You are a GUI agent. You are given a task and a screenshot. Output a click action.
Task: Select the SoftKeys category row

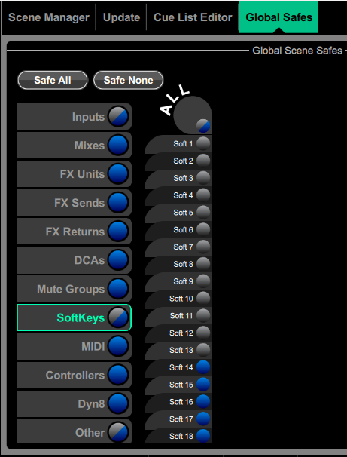(x=74, y=317)
